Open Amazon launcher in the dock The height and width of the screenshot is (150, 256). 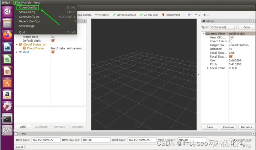[7, 95]
